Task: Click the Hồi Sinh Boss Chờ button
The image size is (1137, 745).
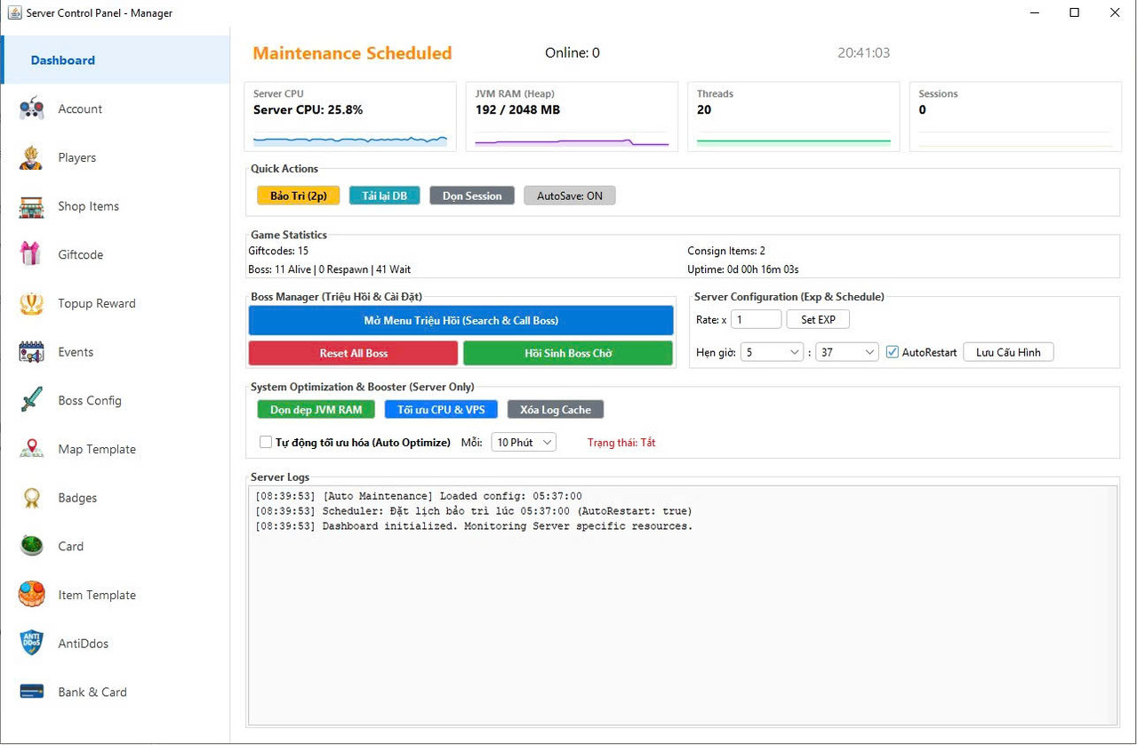Action: click(x=568, y=353)
